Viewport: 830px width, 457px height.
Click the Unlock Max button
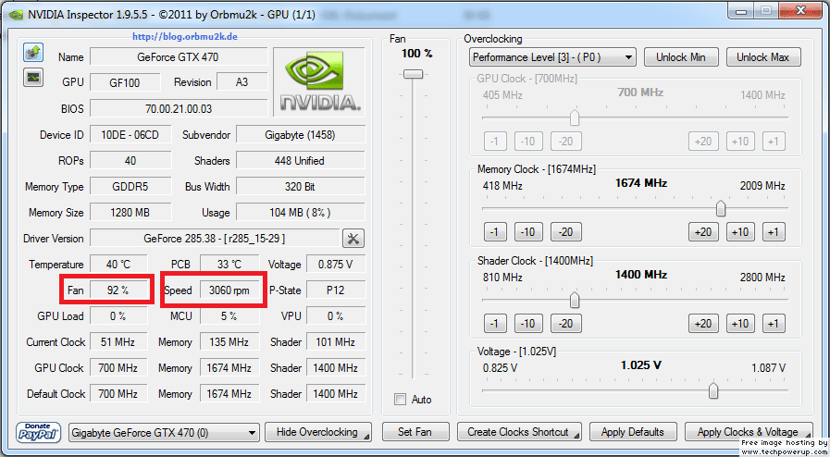pos(762,57)
